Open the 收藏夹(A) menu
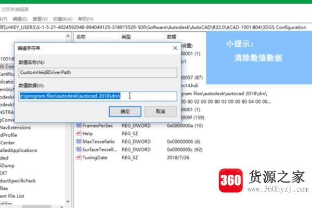Image resolution: width=312 pixels, height=208 pixels. pos(63,19)
